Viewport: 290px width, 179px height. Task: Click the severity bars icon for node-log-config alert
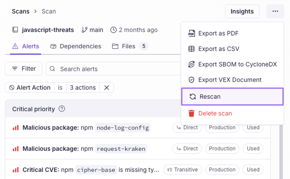click(x=16, y=127)
